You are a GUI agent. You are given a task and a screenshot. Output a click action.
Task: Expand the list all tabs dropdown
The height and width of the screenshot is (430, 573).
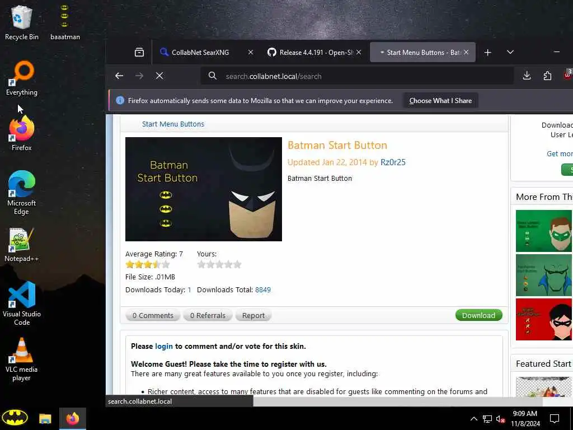click(x=510, y=52)
